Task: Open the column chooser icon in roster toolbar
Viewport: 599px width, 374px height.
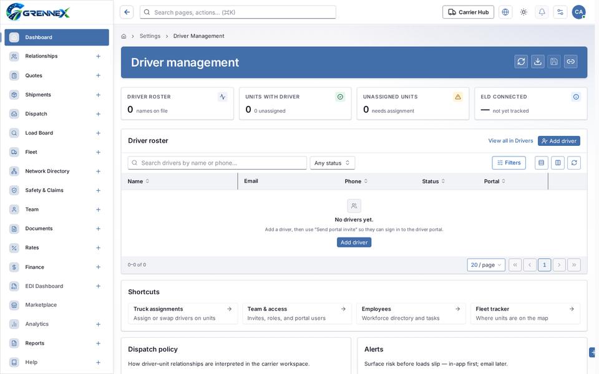Action: click(558, 163)
